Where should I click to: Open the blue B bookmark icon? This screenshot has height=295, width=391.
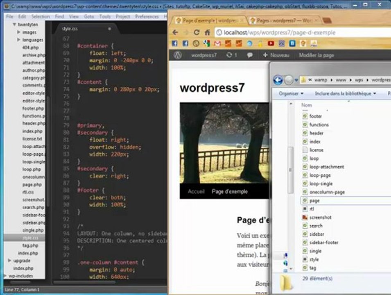pyautogui.click(x=292, y=43)
